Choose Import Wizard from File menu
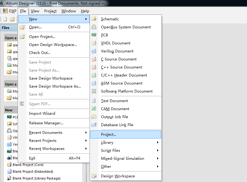The width and height of the screenshot is (247, 182). pyautogui.click(x=42, y=114)
